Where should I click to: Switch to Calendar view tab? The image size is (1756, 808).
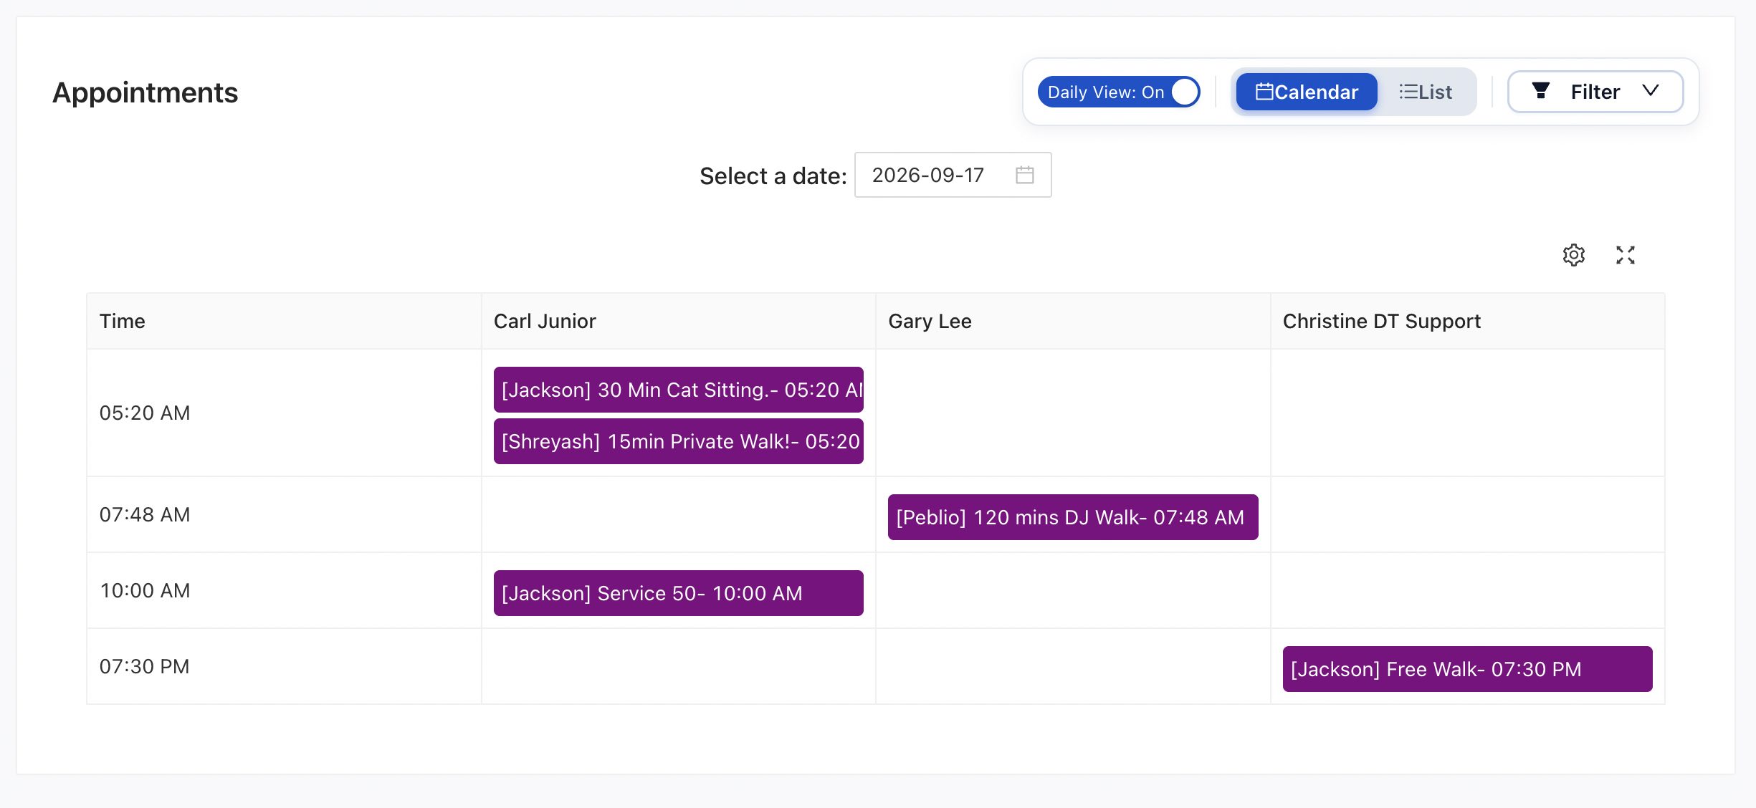pyautogui.click(x=1307, y=92)
